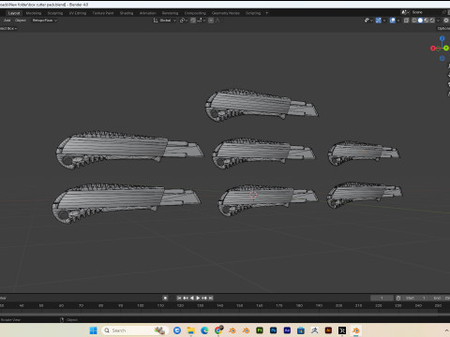450x337 pixels.
Task: Open File Explorer from taskbar
Action: point(191,330)
